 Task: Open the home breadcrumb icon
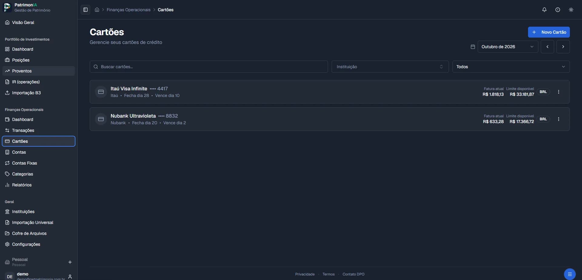pos(97,10)
